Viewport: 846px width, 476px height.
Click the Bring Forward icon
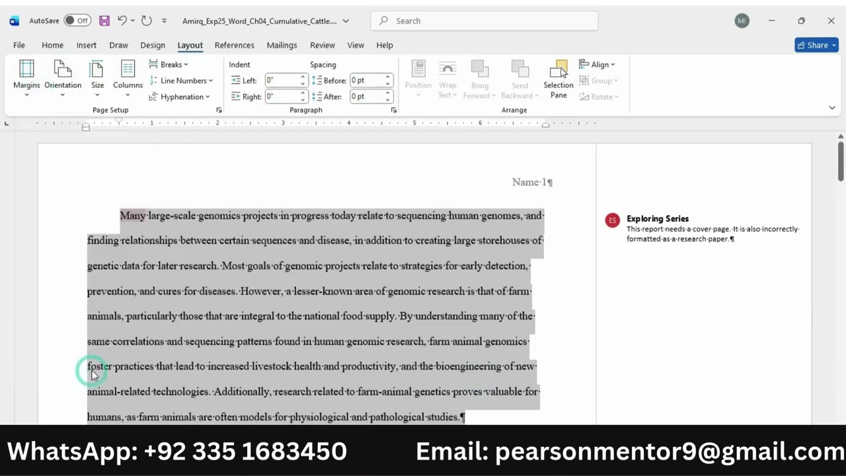[479, 69]
